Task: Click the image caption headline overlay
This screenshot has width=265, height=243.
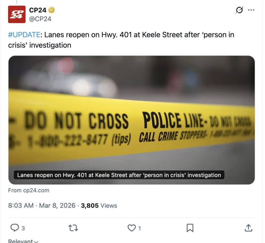Action: tap(119, 175)
